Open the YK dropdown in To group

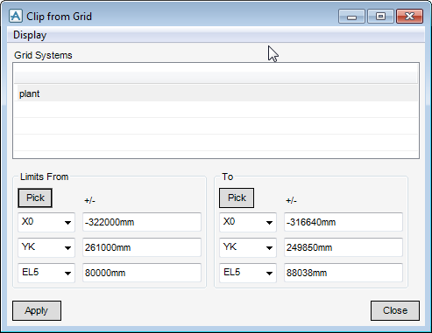point(248,247)
